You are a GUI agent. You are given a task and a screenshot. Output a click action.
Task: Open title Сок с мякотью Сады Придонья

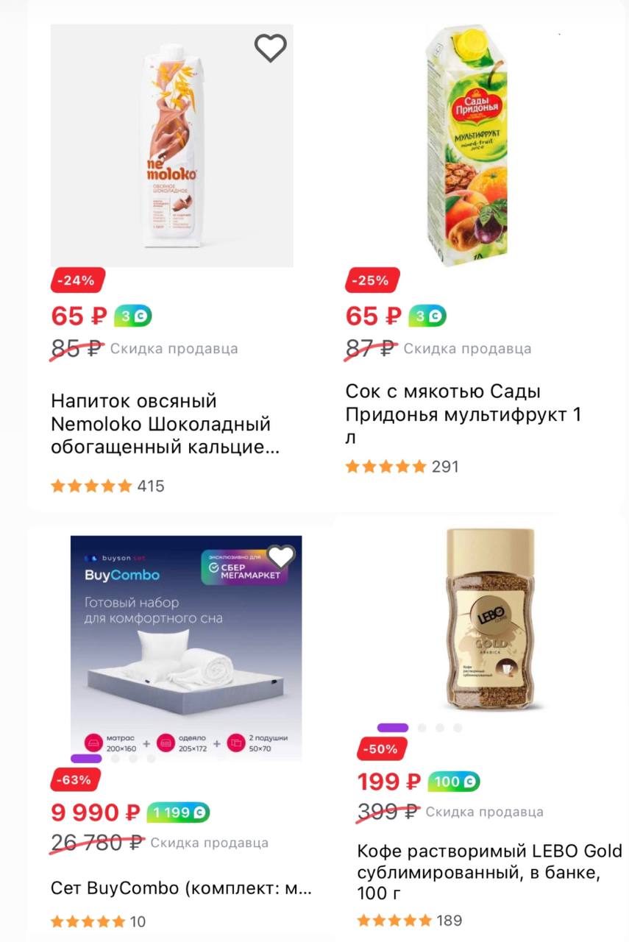[x=463, y=414]
